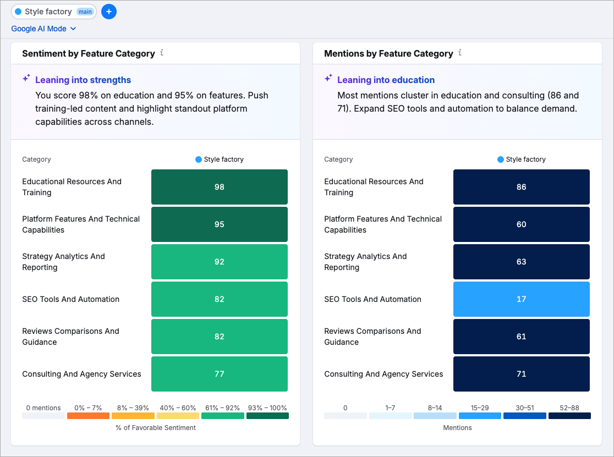Click the 0 mentions legend swatch
Image resolution: width=614 pixels, height=457 pixels.
43,416
